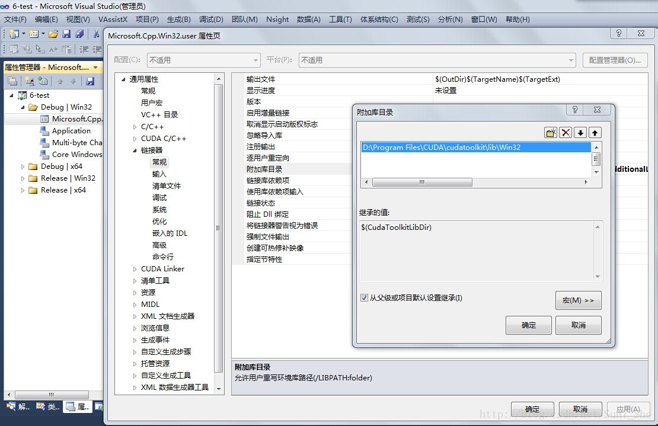
Task: Click the increase indent toolbar icon
Action: 97,50
